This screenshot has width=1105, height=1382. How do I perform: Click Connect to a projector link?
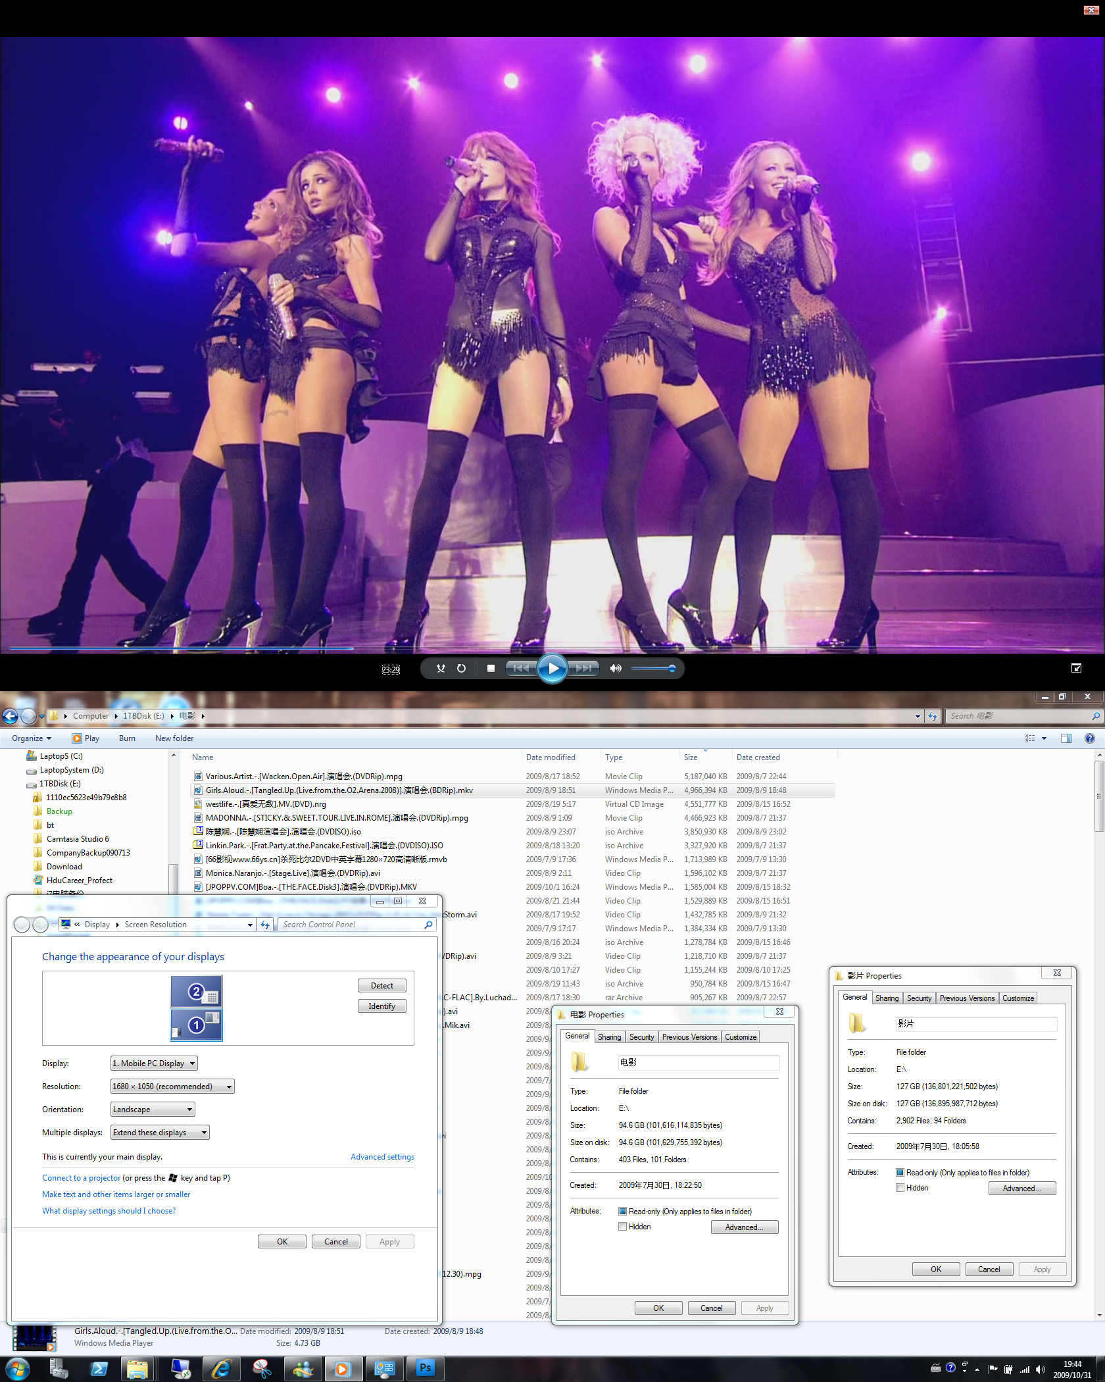(82, 1178)
